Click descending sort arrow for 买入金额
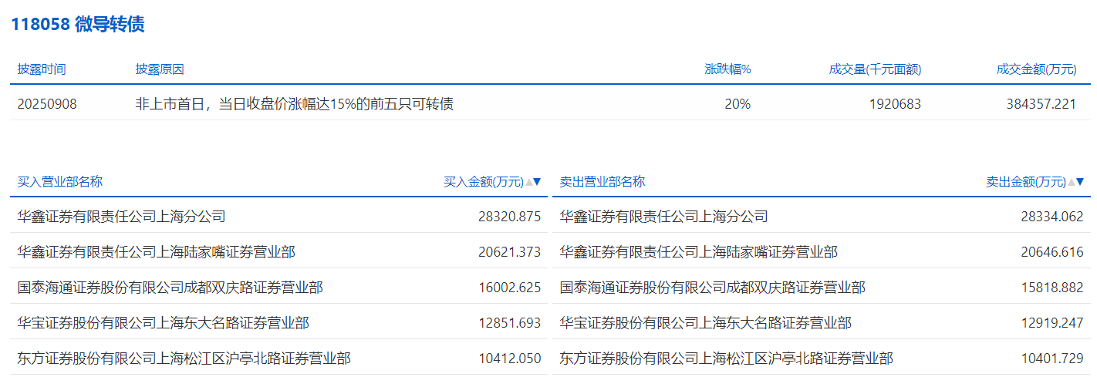The image size is (1097, 377). coord(538,183)
